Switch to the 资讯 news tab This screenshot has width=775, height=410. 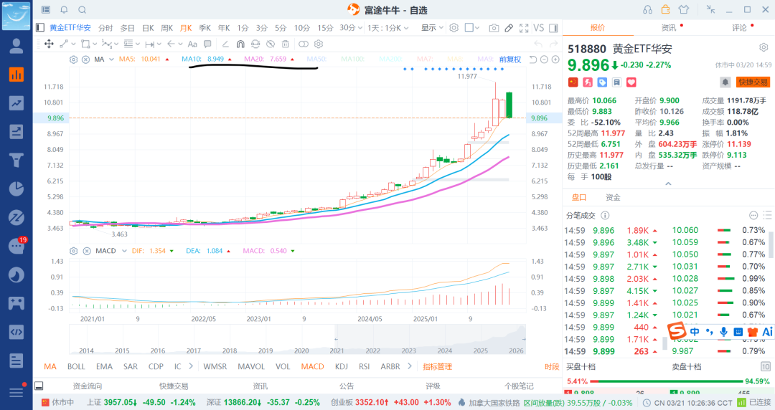pyautogui.click(x=668, y=28)
